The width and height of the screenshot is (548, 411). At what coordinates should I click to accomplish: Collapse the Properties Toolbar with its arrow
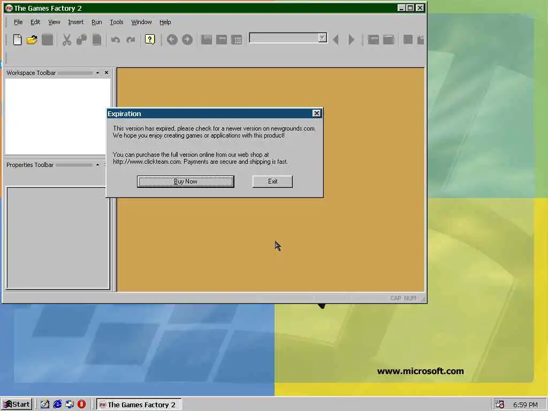click(97, 165)
